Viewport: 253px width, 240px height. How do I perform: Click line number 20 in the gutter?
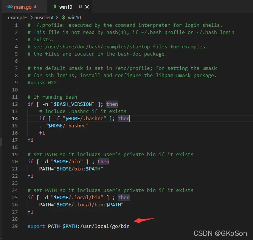click(x=15, y=162)
